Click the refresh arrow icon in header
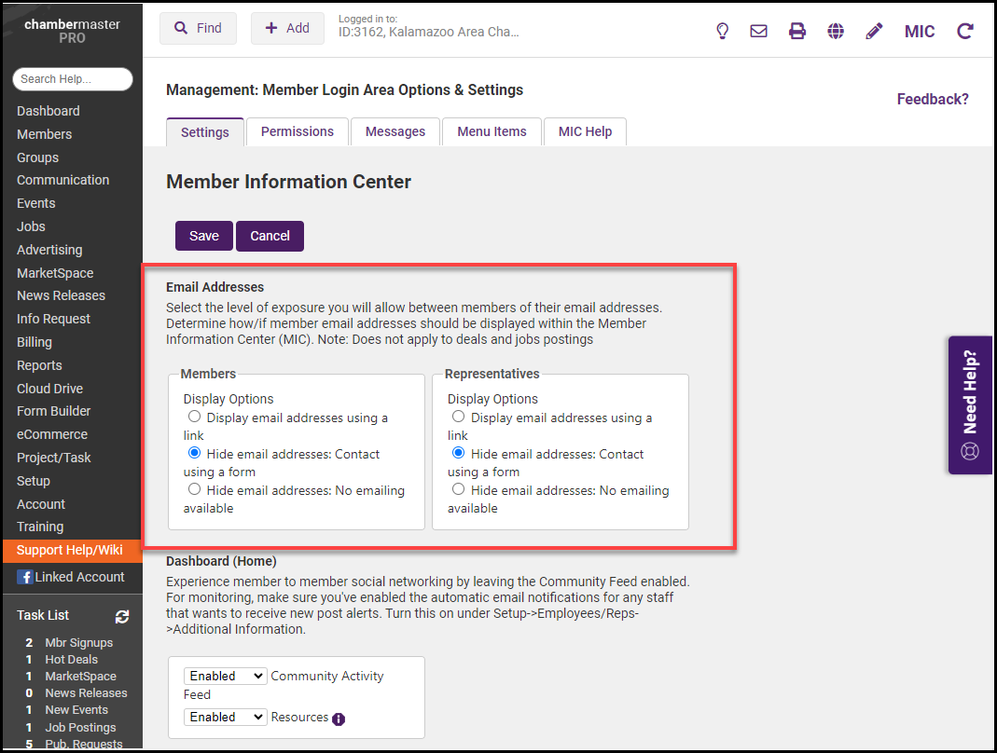Viewport: 997px width, 753px height. [965, 31]
